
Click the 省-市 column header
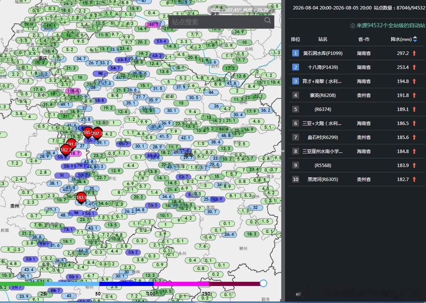coord(364,39)
